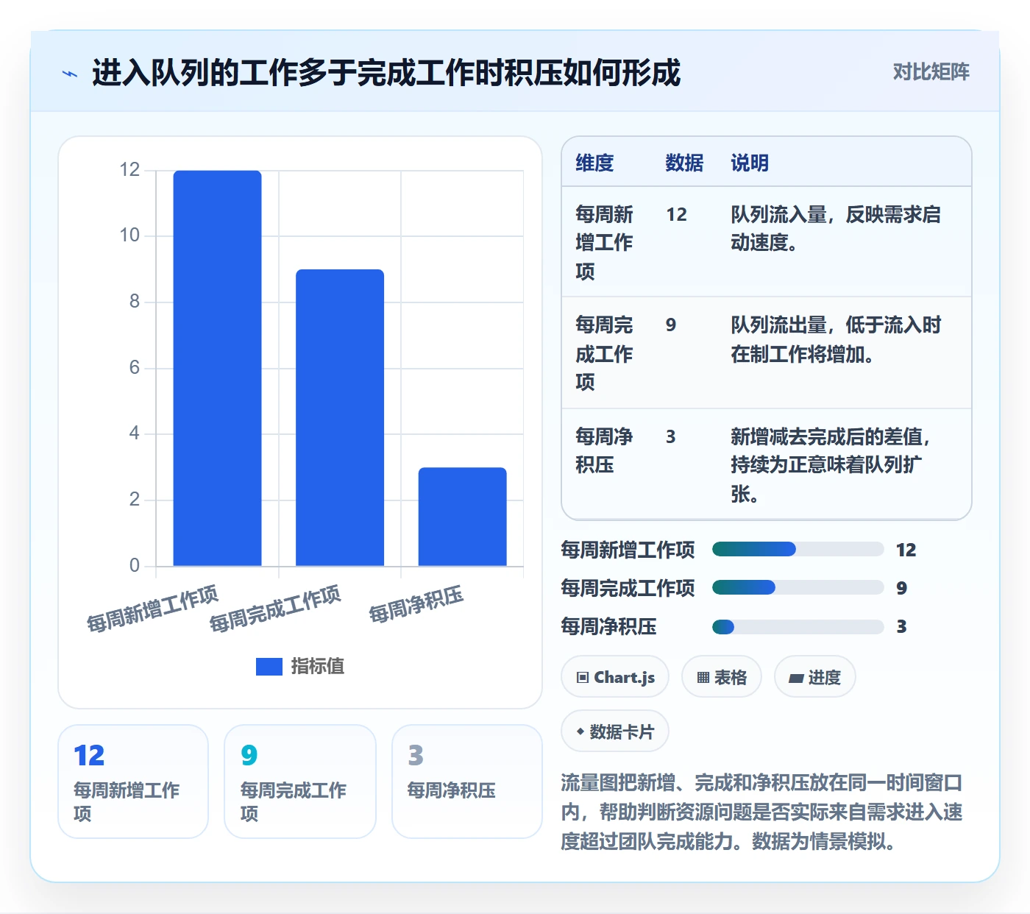Viewport: 1030px width, 914px height.
Task: Click the value 9 in table data column
Action: click(x=671, y=325)
